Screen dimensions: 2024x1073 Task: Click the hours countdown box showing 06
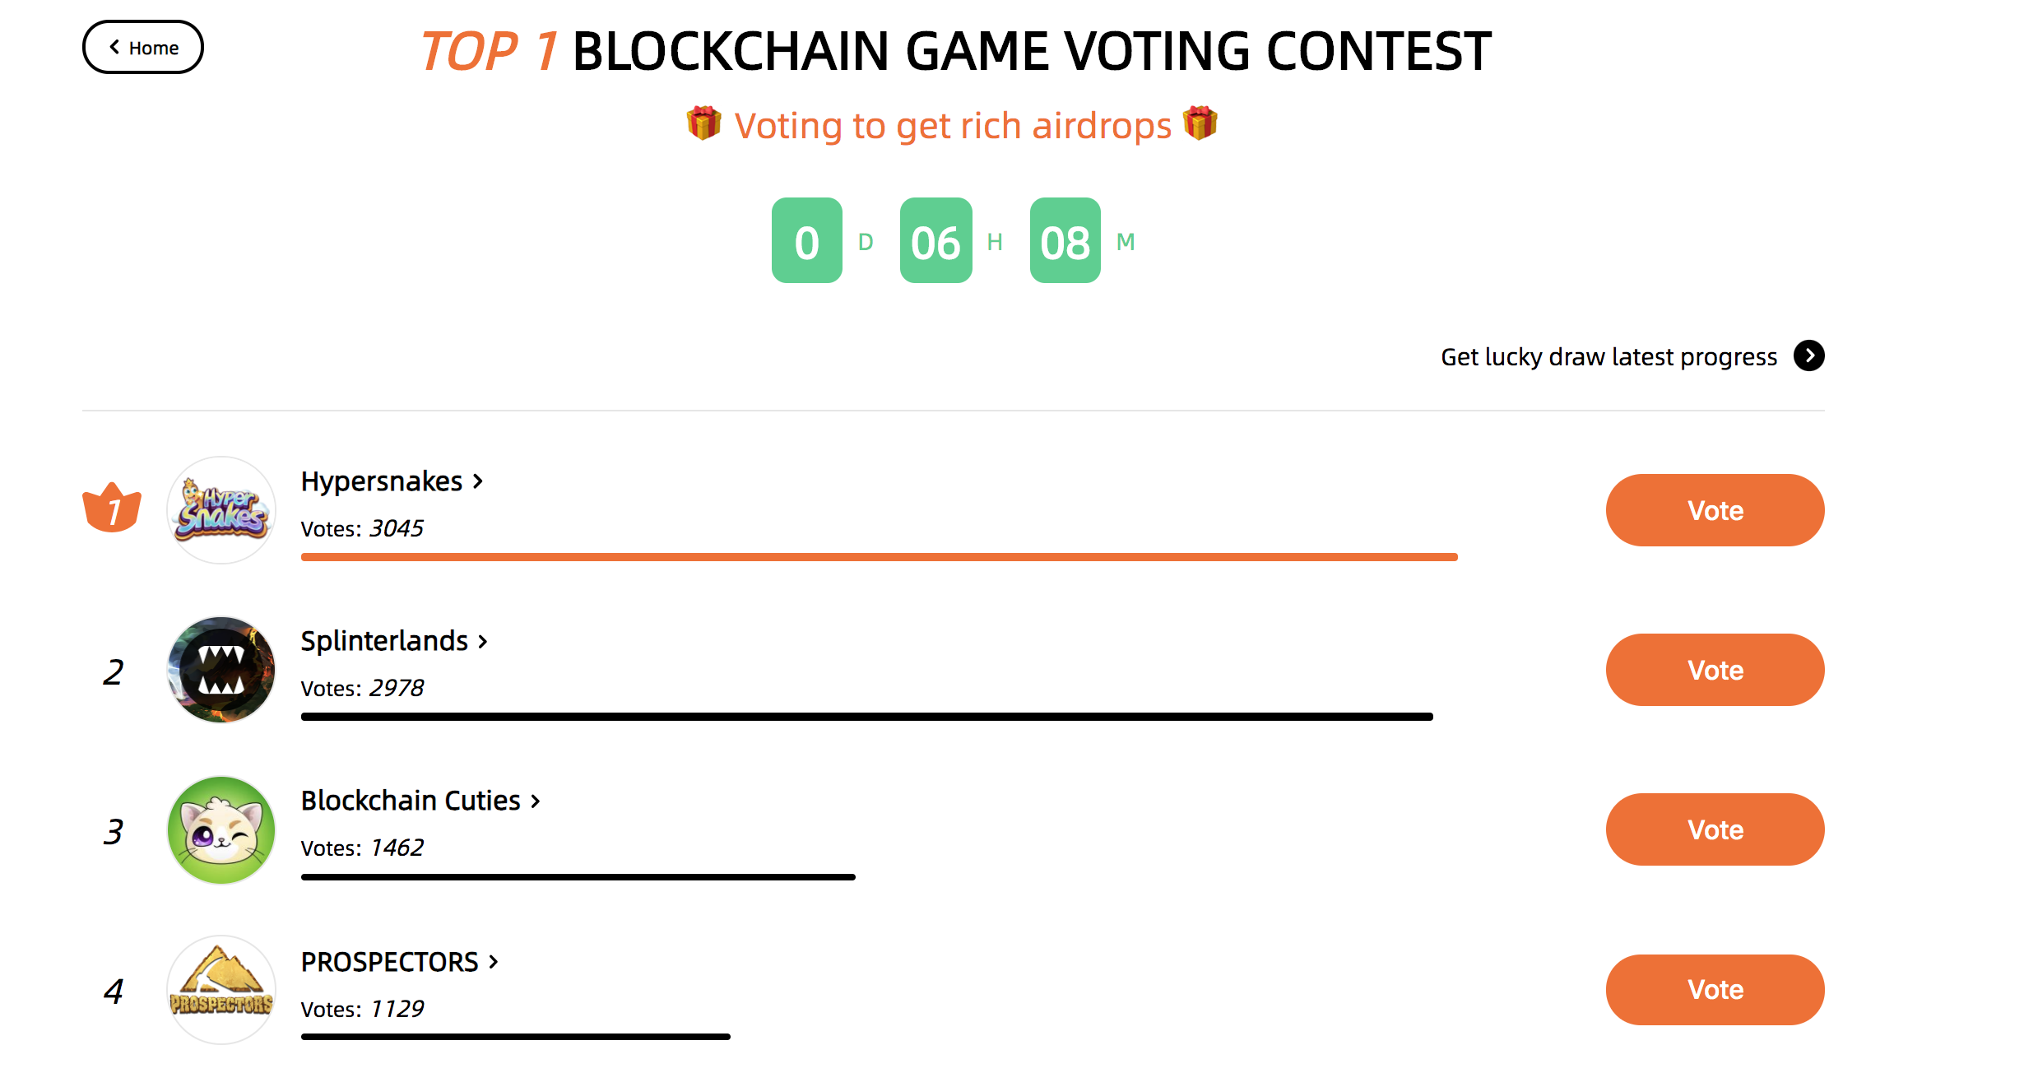(x=936, y=240)
